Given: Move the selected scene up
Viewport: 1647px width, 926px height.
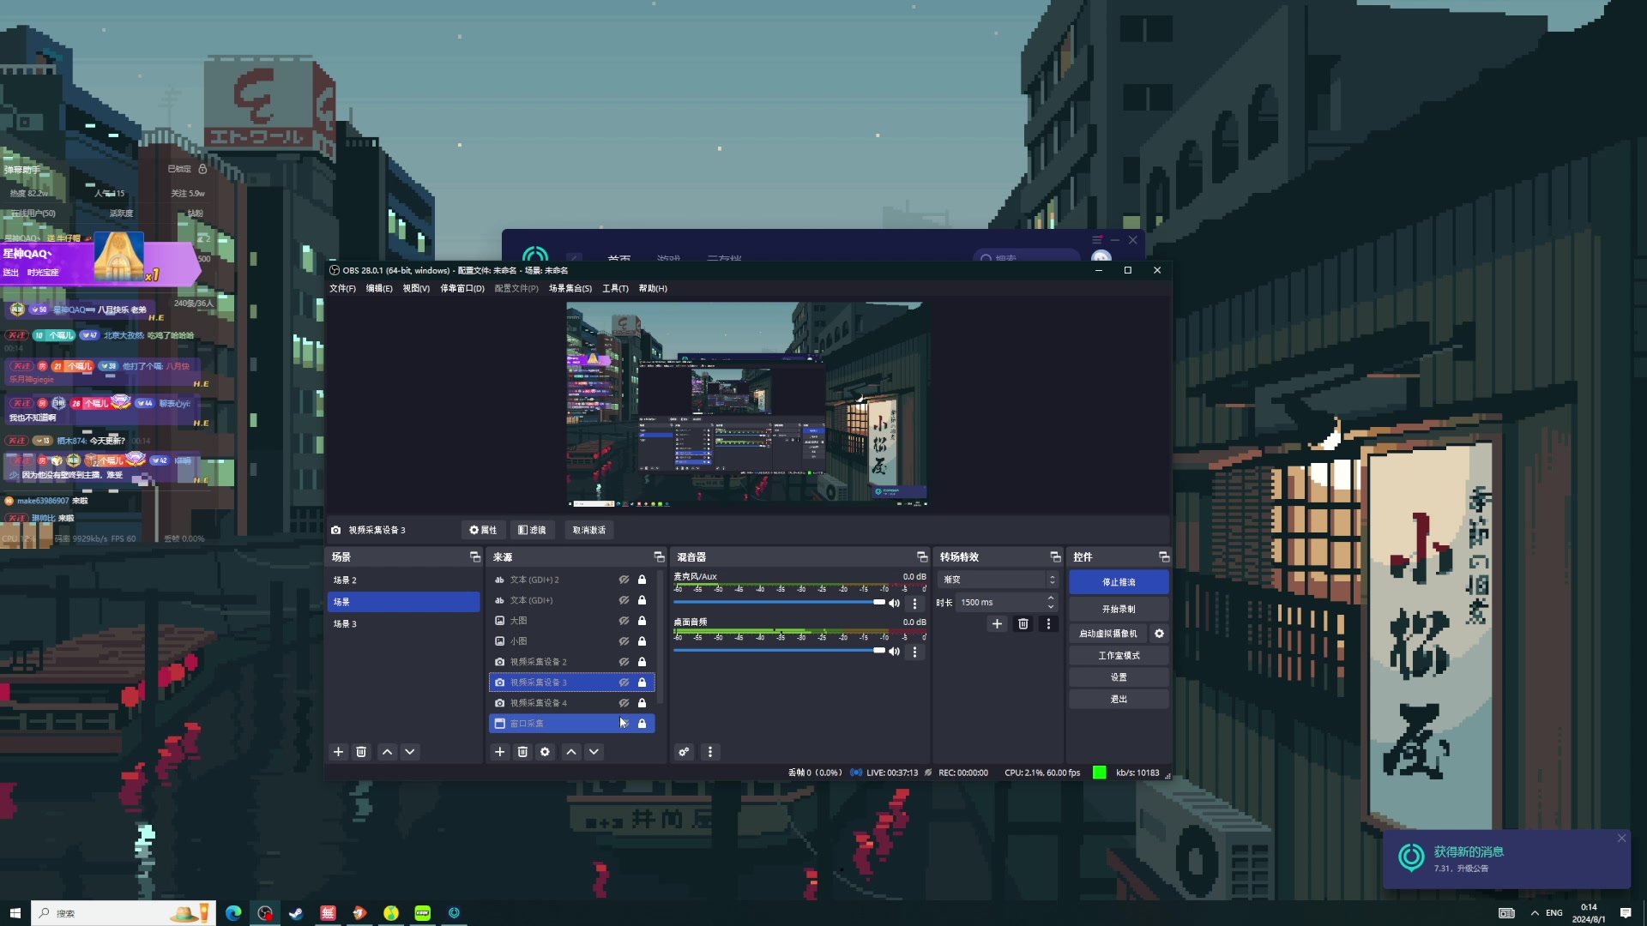Looking at the screenshot, I should point(388,752).
